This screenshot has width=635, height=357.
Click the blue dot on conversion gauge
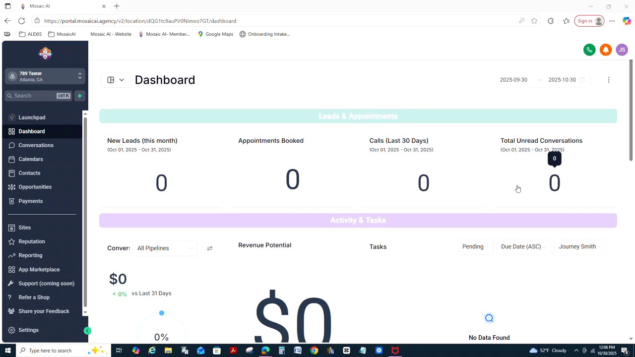tap(162, 313)
